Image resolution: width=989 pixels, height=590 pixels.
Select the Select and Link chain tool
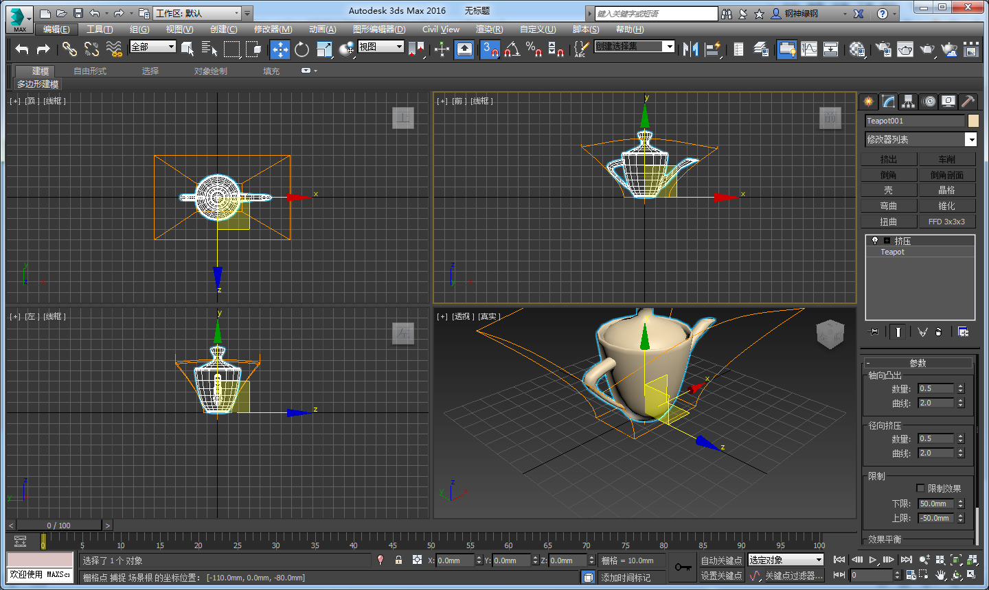tap(69, 49)
